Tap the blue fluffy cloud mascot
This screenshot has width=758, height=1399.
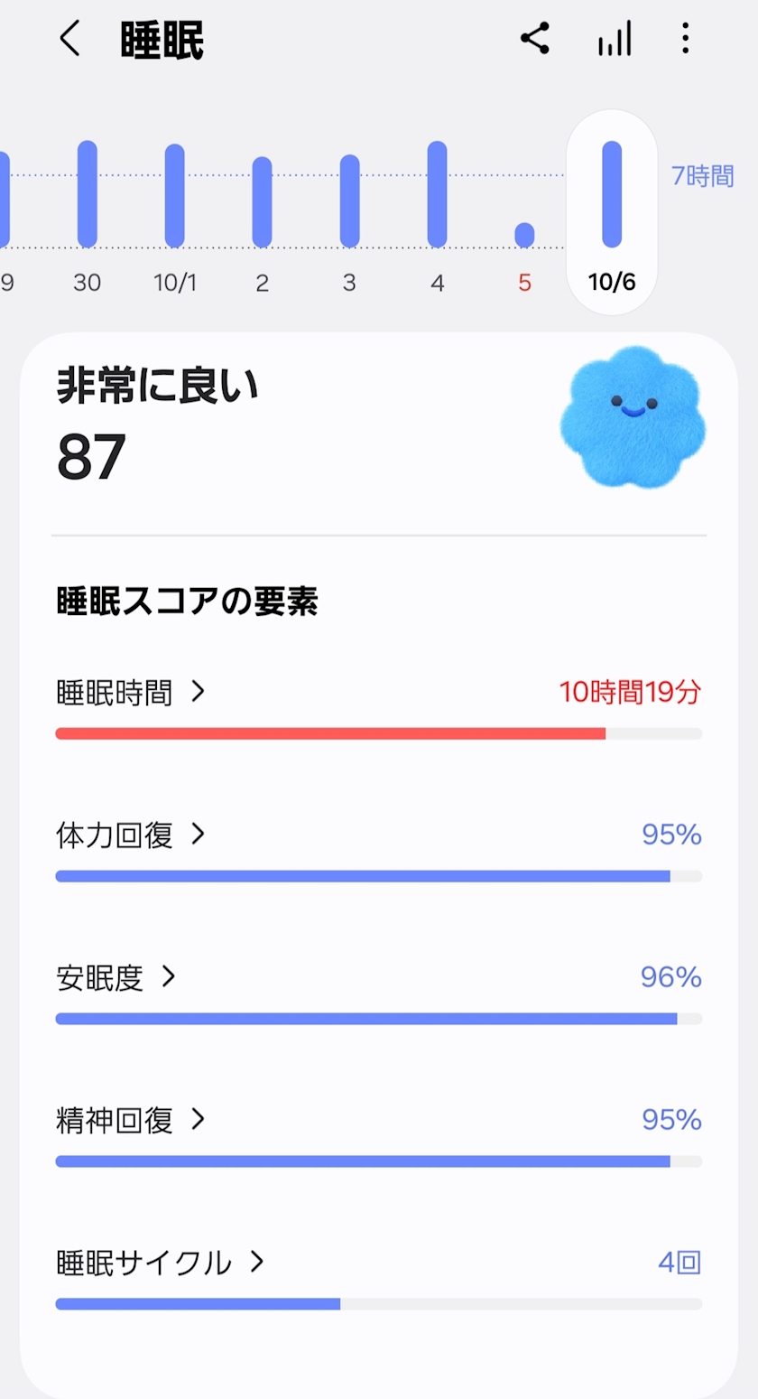click(632, 417)
